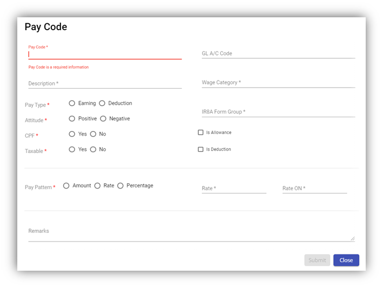Choose Positive attitude option
The image size is (383, 288).
tap(72, 119)
